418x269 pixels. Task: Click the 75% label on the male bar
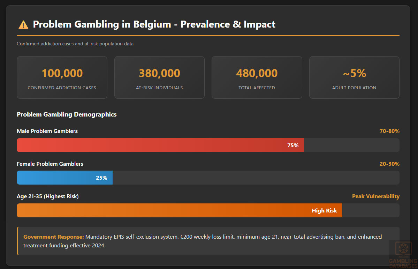click(x=293, y=145)
